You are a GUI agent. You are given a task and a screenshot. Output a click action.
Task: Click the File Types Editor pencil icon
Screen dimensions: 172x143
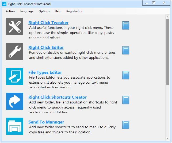[x=15, y=76]
